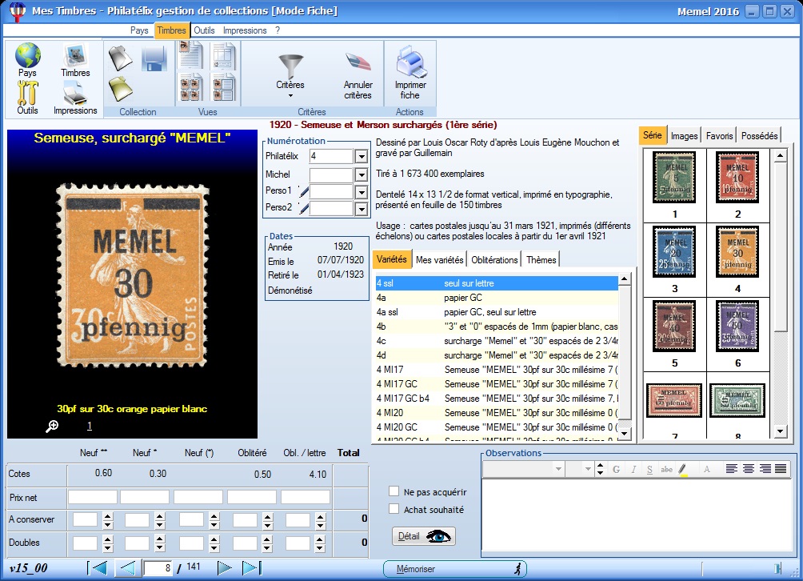Center observations text

click(748, 468)
